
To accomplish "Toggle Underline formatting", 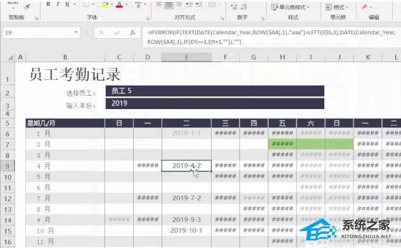I will coord(67,4).
